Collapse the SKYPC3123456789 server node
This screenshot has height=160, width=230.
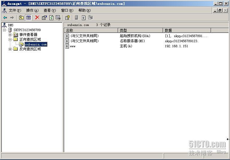(x=4, y=30)
